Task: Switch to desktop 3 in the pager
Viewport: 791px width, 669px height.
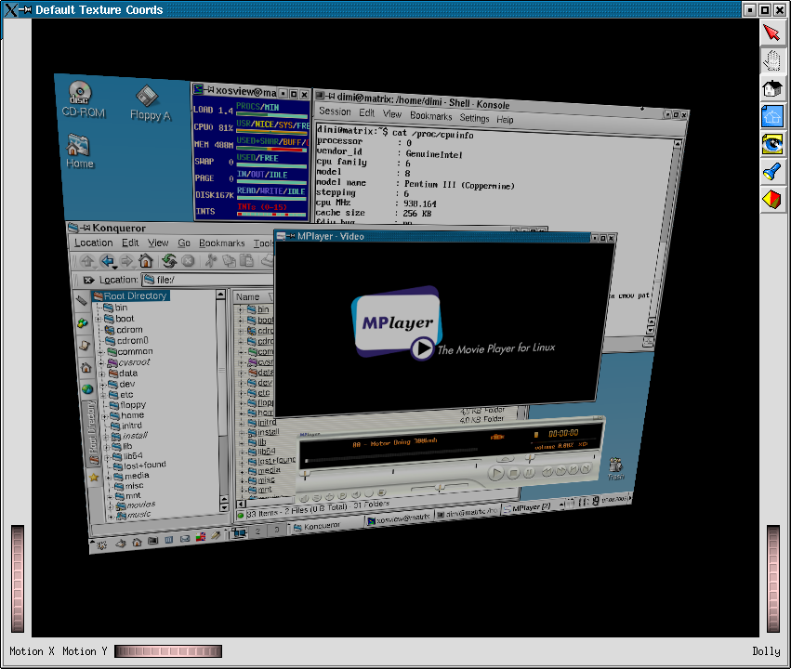Action: pos(276,530)
